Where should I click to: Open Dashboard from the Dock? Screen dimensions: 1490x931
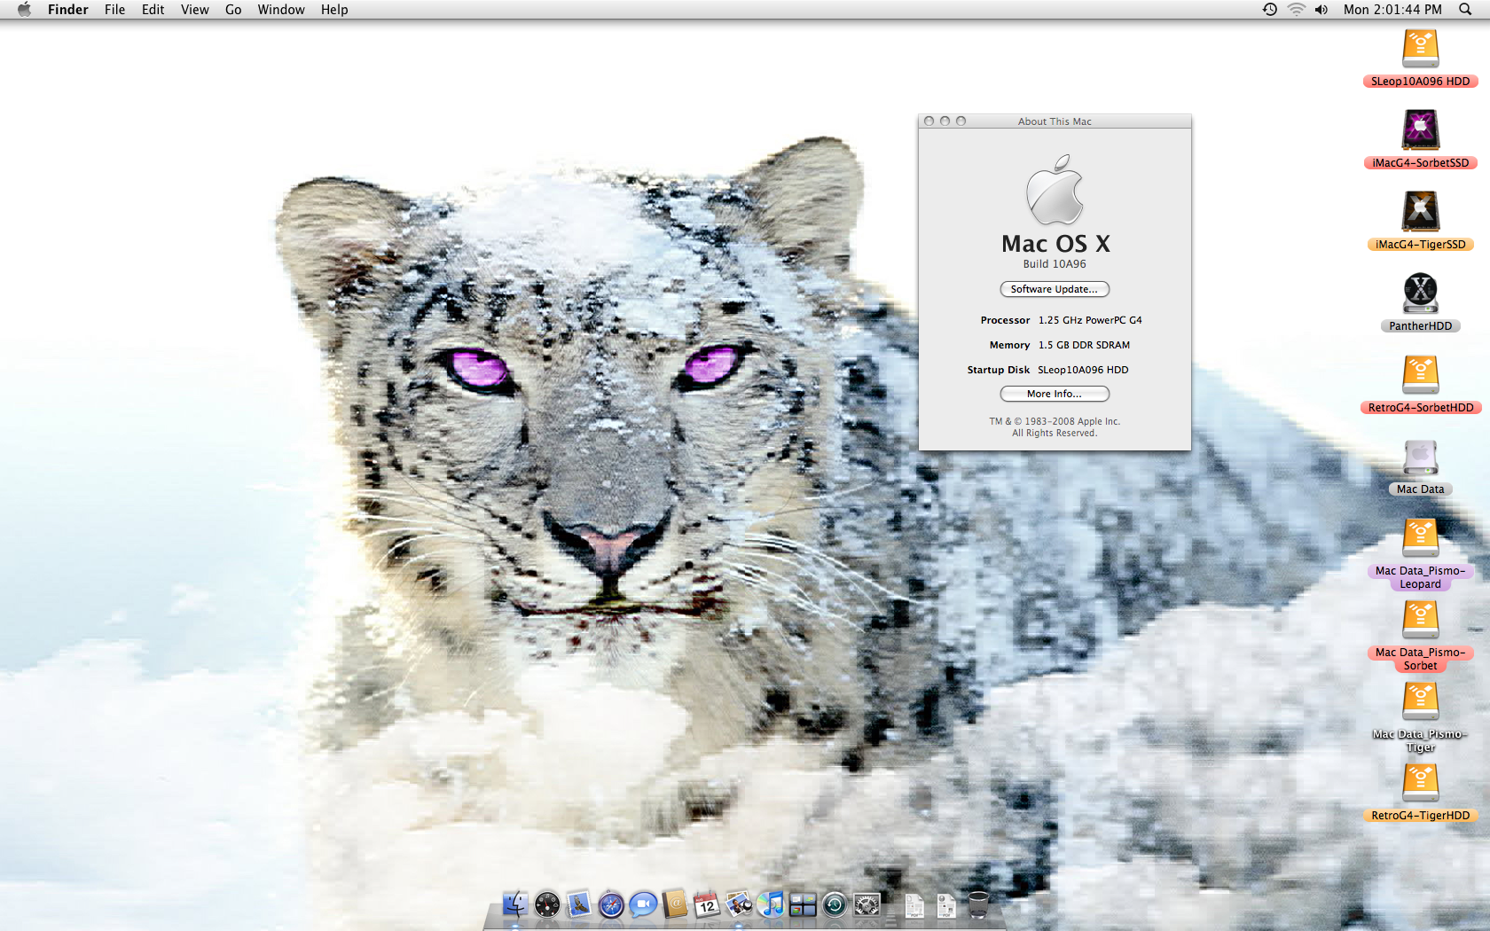tap(547, 906)
